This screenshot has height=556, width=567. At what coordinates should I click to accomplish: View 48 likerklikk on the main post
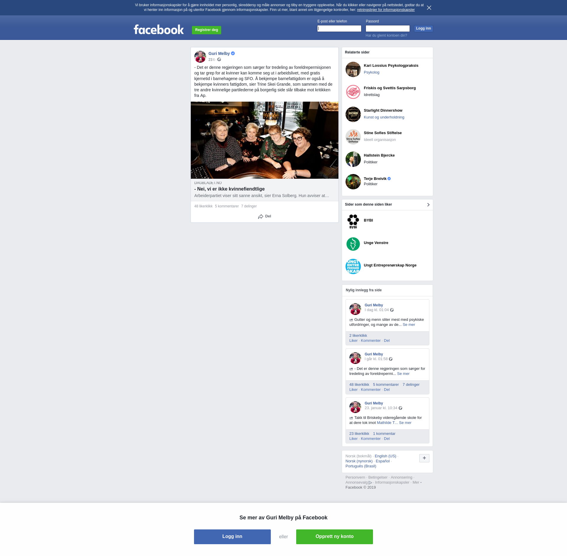click(203, 206)
